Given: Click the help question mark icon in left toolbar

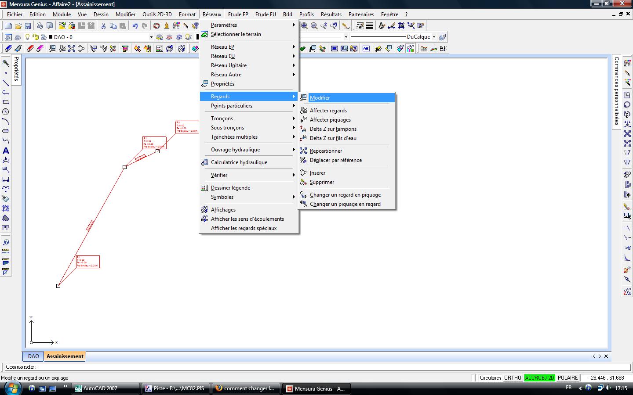Looking at the screenshot, I should click(x=6, y=242).
